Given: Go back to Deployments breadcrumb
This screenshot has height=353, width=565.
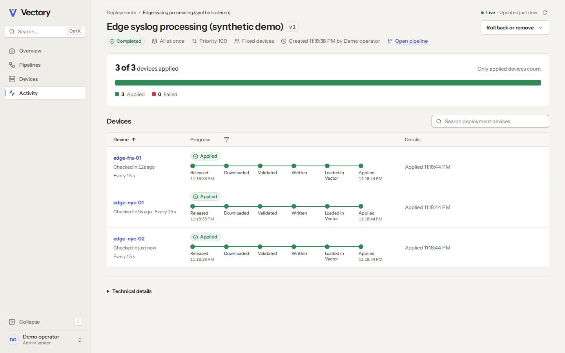Looking at the screenshot, I should 121,13.
